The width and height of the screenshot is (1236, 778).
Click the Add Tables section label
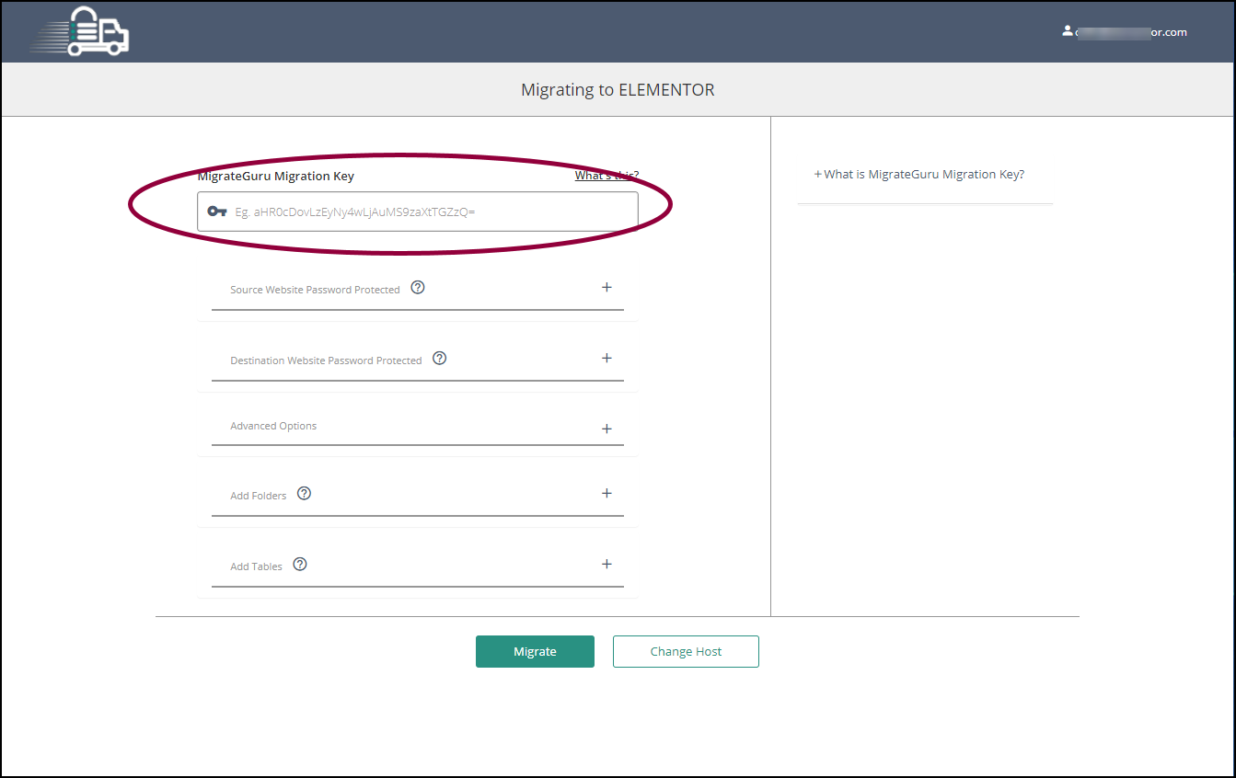tap(256, 566)
